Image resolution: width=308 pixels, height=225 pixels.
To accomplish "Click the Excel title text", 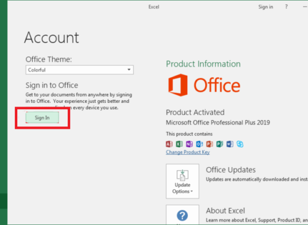I will [154, 7].
